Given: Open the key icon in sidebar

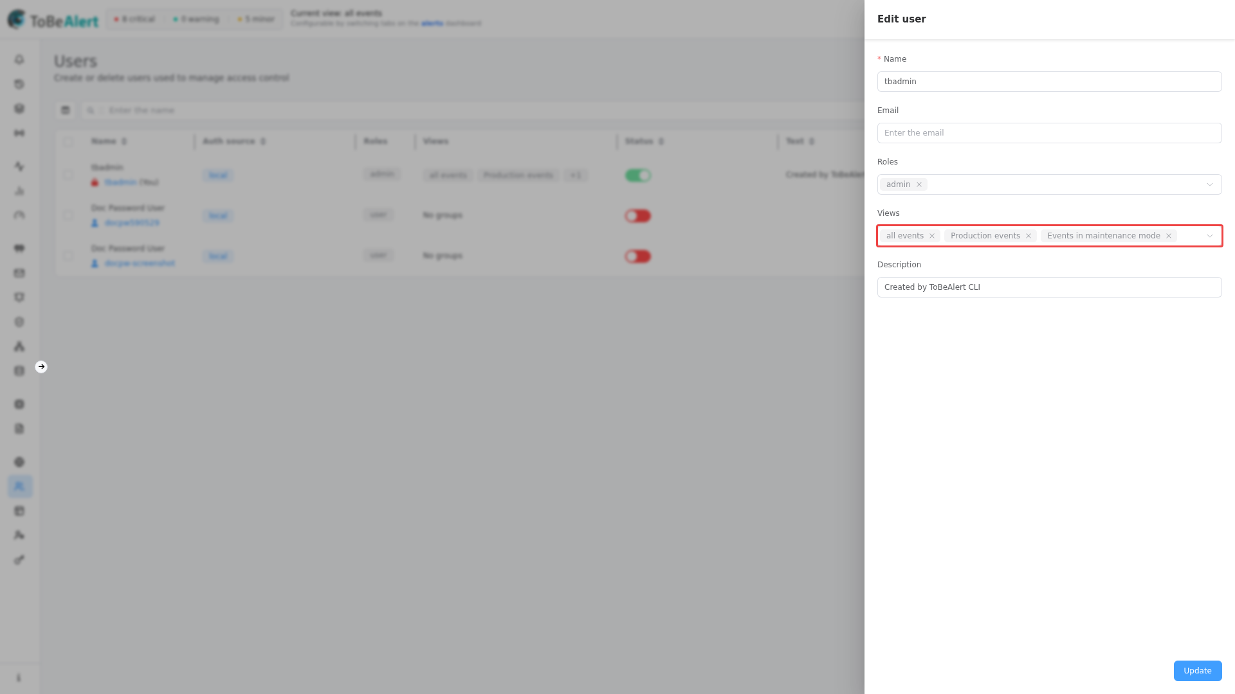Looking at the screenshot, I should (x=19, y=560).
